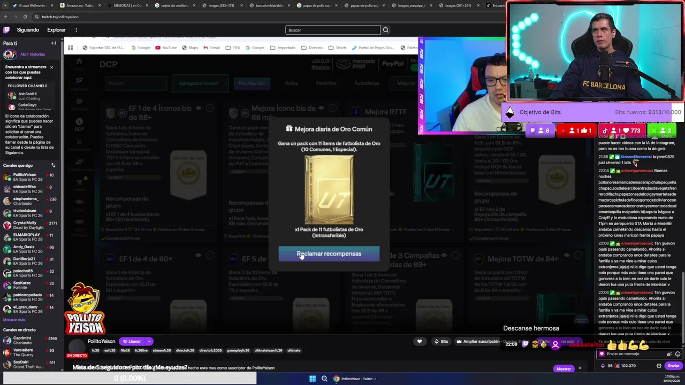Click the heart follow icon under the stream
This screenshot has width=685, height=385.
point(420,341)
